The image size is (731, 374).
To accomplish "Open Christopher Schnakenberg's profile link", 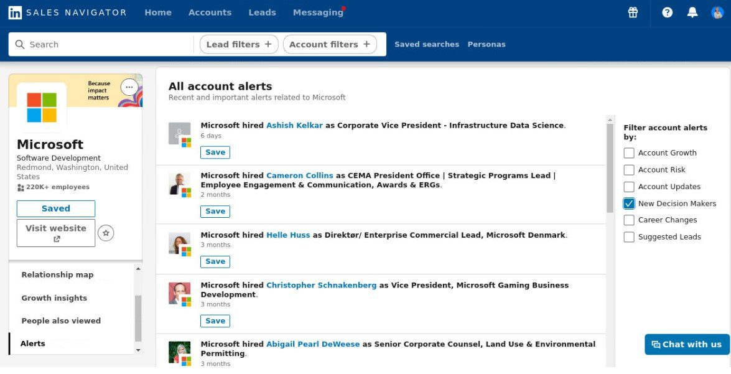I will 321,286.
